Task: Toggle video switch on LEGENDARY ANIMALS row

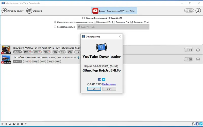Action: tap(189, 50)
